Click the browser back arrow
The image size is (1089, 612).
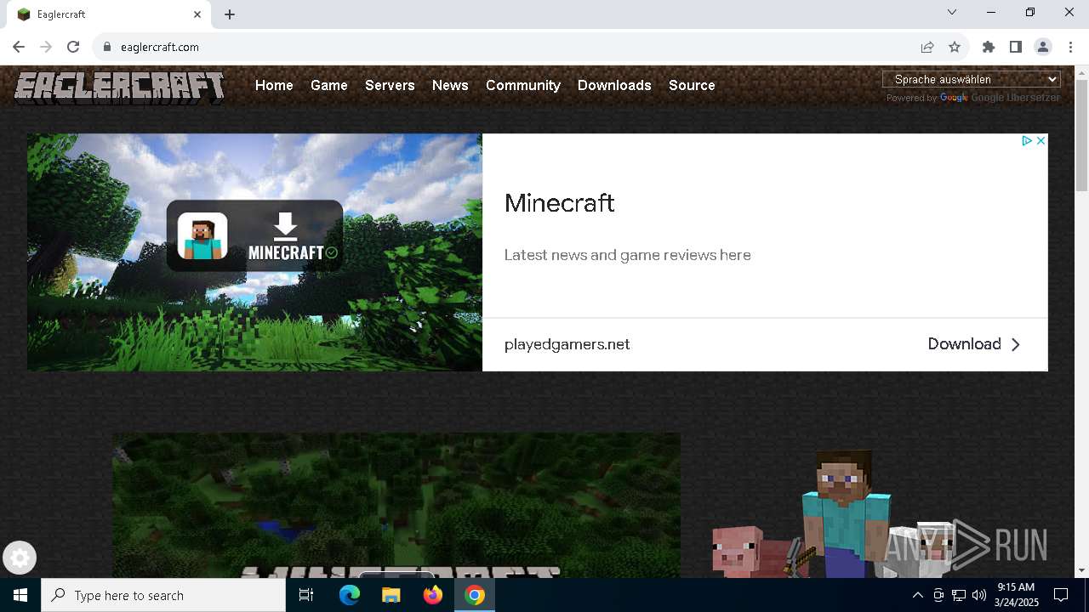click(19, 47)
